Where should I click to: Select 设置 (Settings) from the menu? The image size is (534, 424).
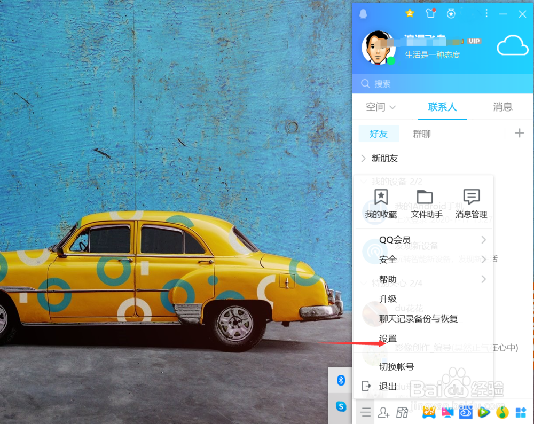[x=388, y=339]
